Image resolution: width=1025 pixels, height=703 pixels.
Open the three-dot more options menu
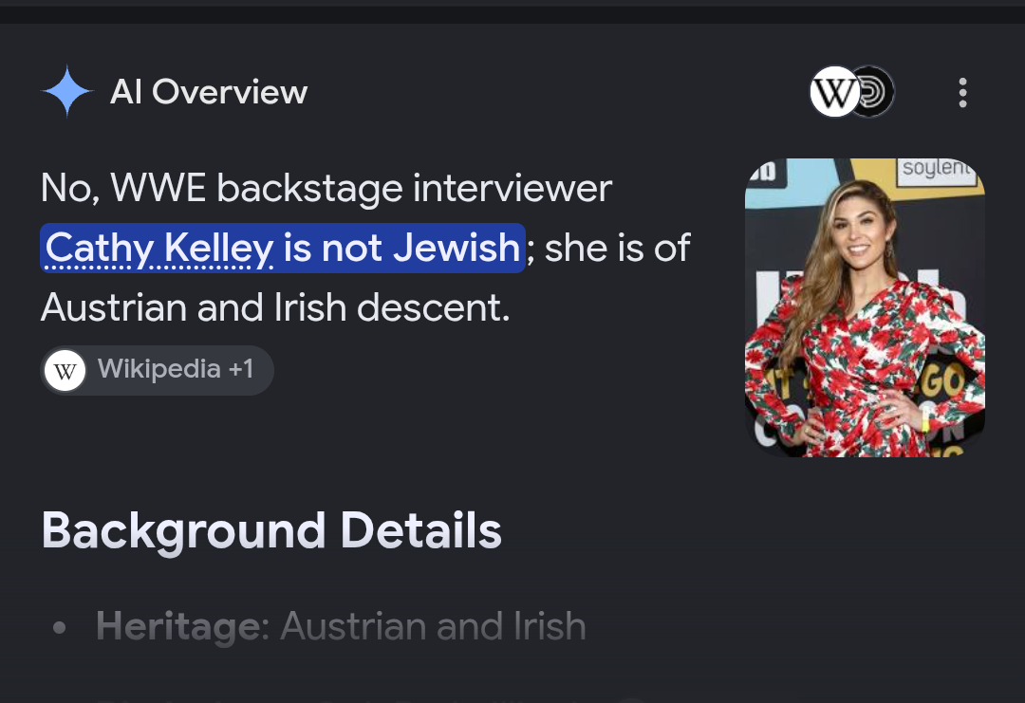962,93
